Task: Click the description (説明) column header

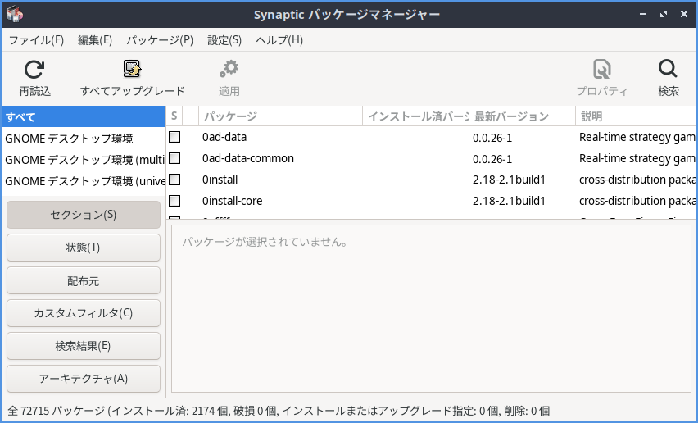Action: pos(635,116)
